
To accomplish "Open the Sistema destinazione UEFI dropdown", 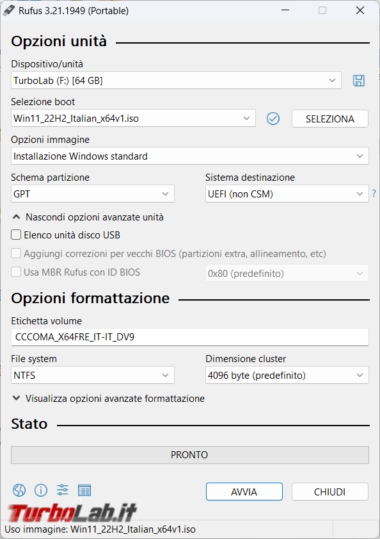I will point(287,194).
